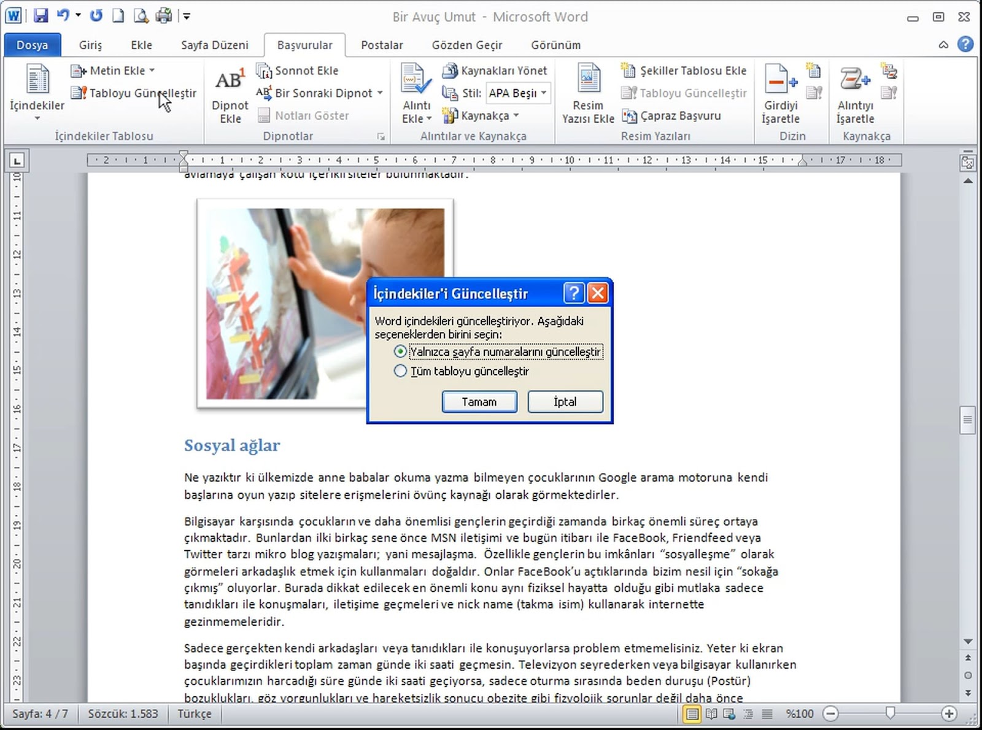Image resolution: width=982 pixels, height=730 pixels.
Task: Cancel the update with İptal
Action: 564,402
